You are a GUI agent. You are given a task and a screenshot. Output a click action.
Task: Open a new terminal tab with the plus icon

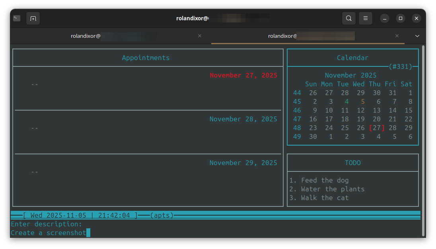point(33,18)
